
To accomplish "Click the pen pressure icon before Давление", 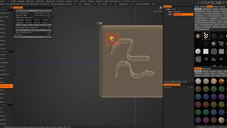I will [116, 4].
